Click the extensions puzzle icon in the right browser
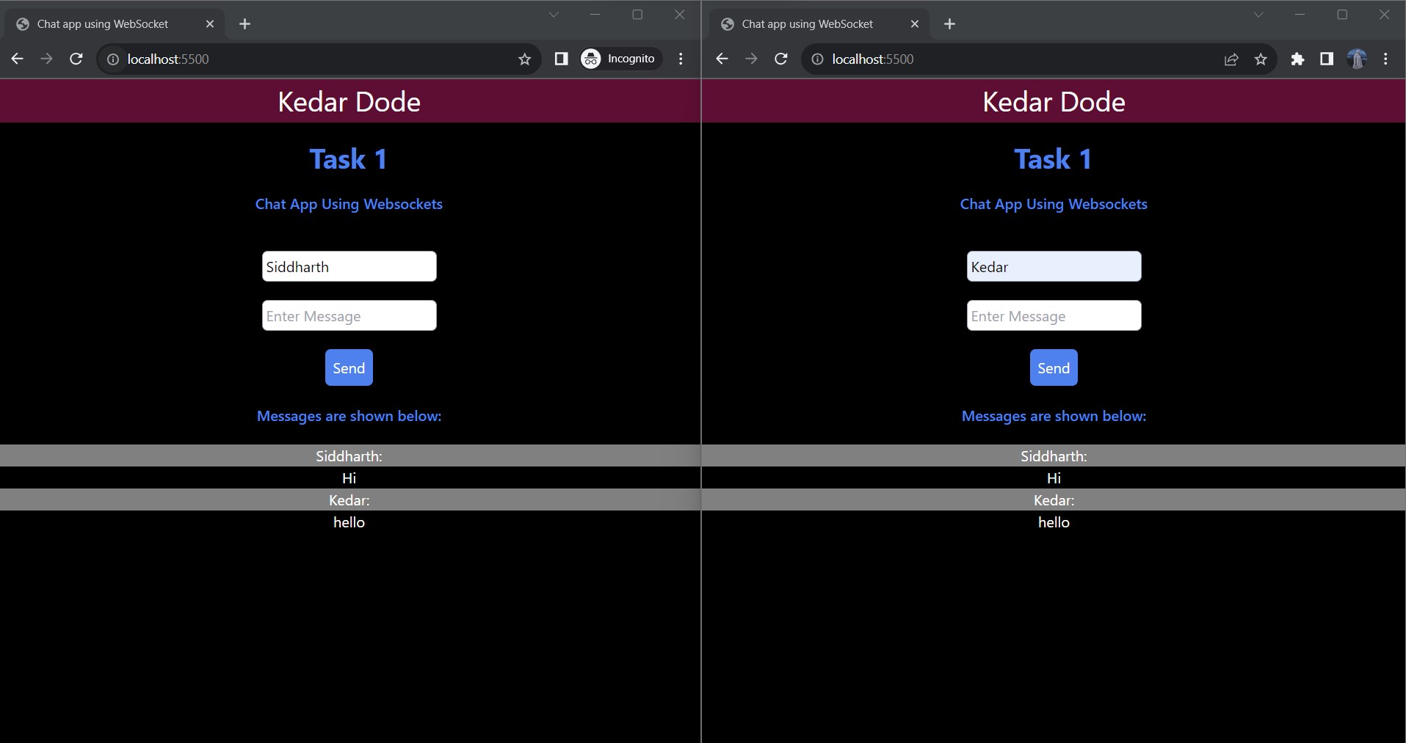 (x=1298, y=59)
